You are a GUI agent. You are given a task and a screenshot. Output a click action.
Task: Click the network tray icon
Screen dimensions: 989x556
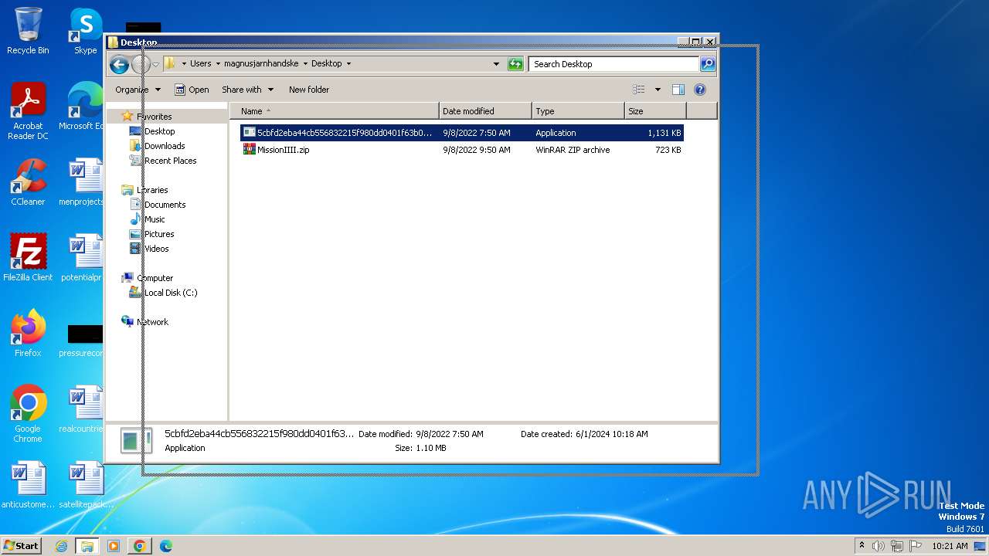pos(896,546)
